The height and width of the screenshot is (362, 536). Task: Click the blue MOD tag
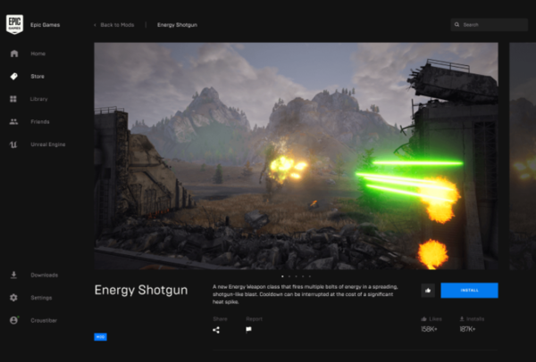coord(100,337)
